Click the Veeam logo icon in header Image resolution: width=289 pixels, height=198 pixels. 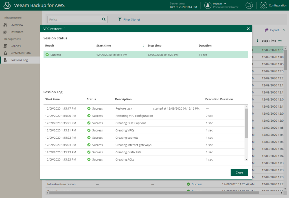coord(7,5)
